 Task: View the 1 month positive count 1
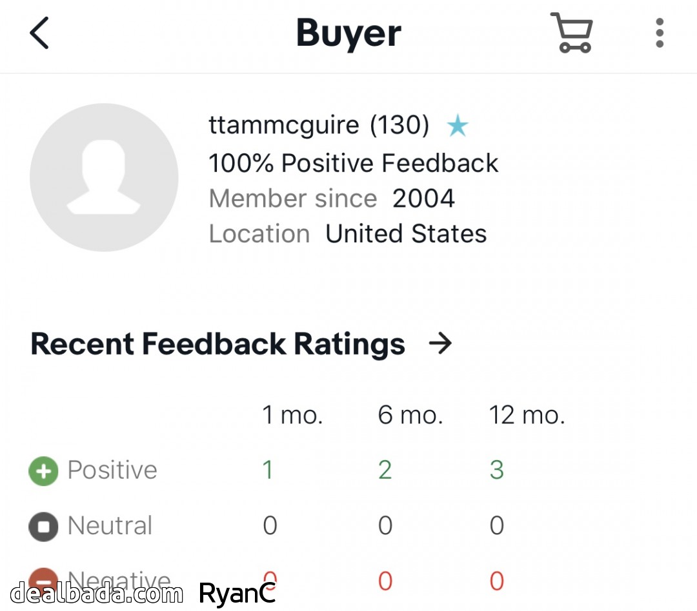pos(268,470)
